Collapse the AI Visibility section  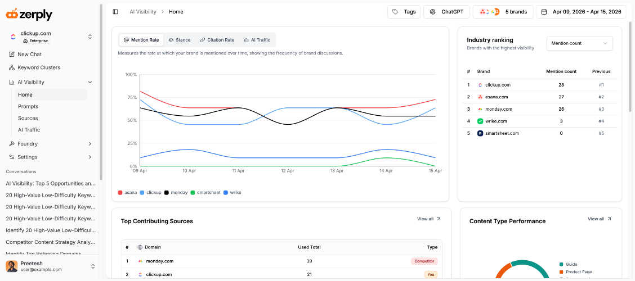click(90, 82)
